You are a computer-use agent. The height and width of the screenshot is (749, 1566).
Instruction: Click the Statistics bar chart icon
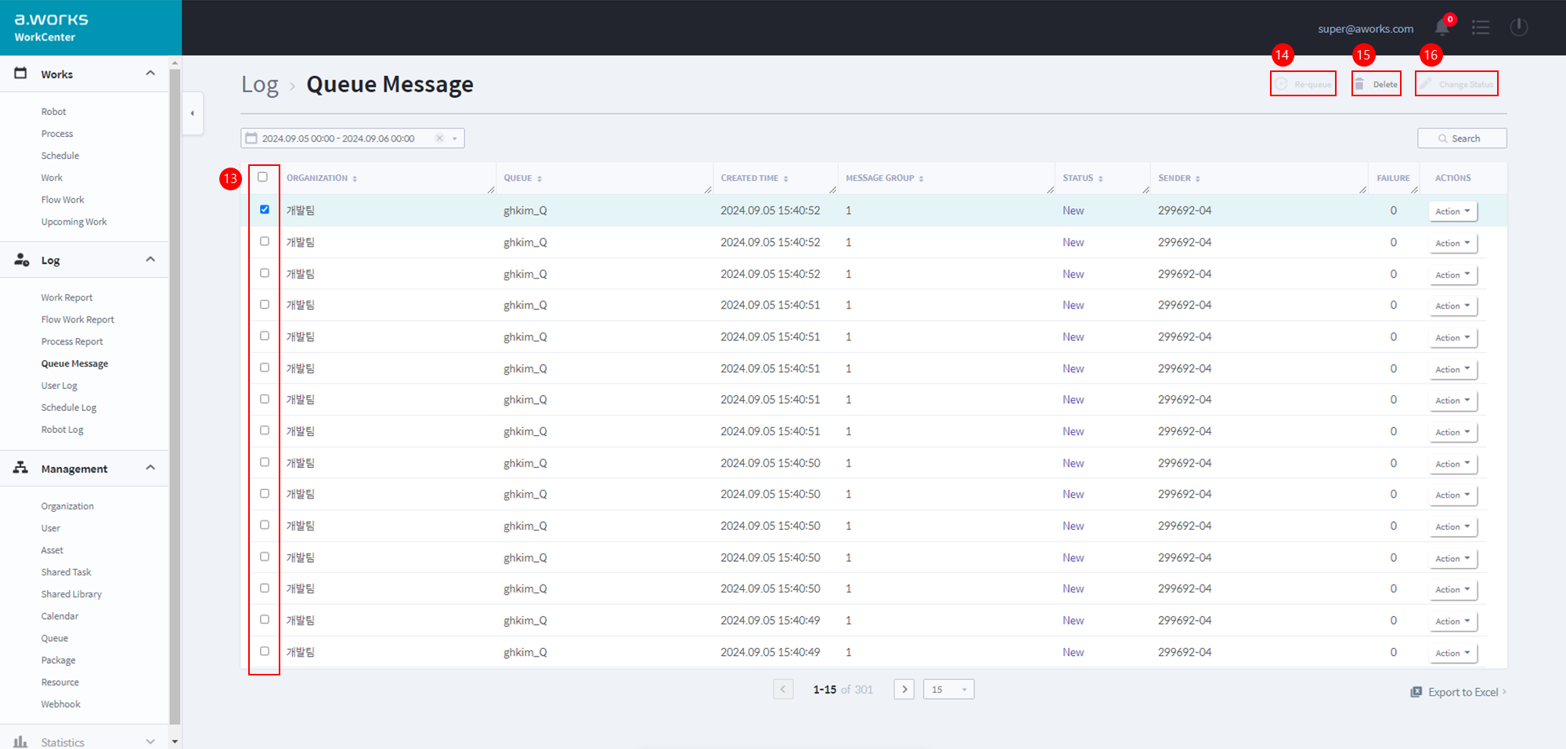[21, 741]
